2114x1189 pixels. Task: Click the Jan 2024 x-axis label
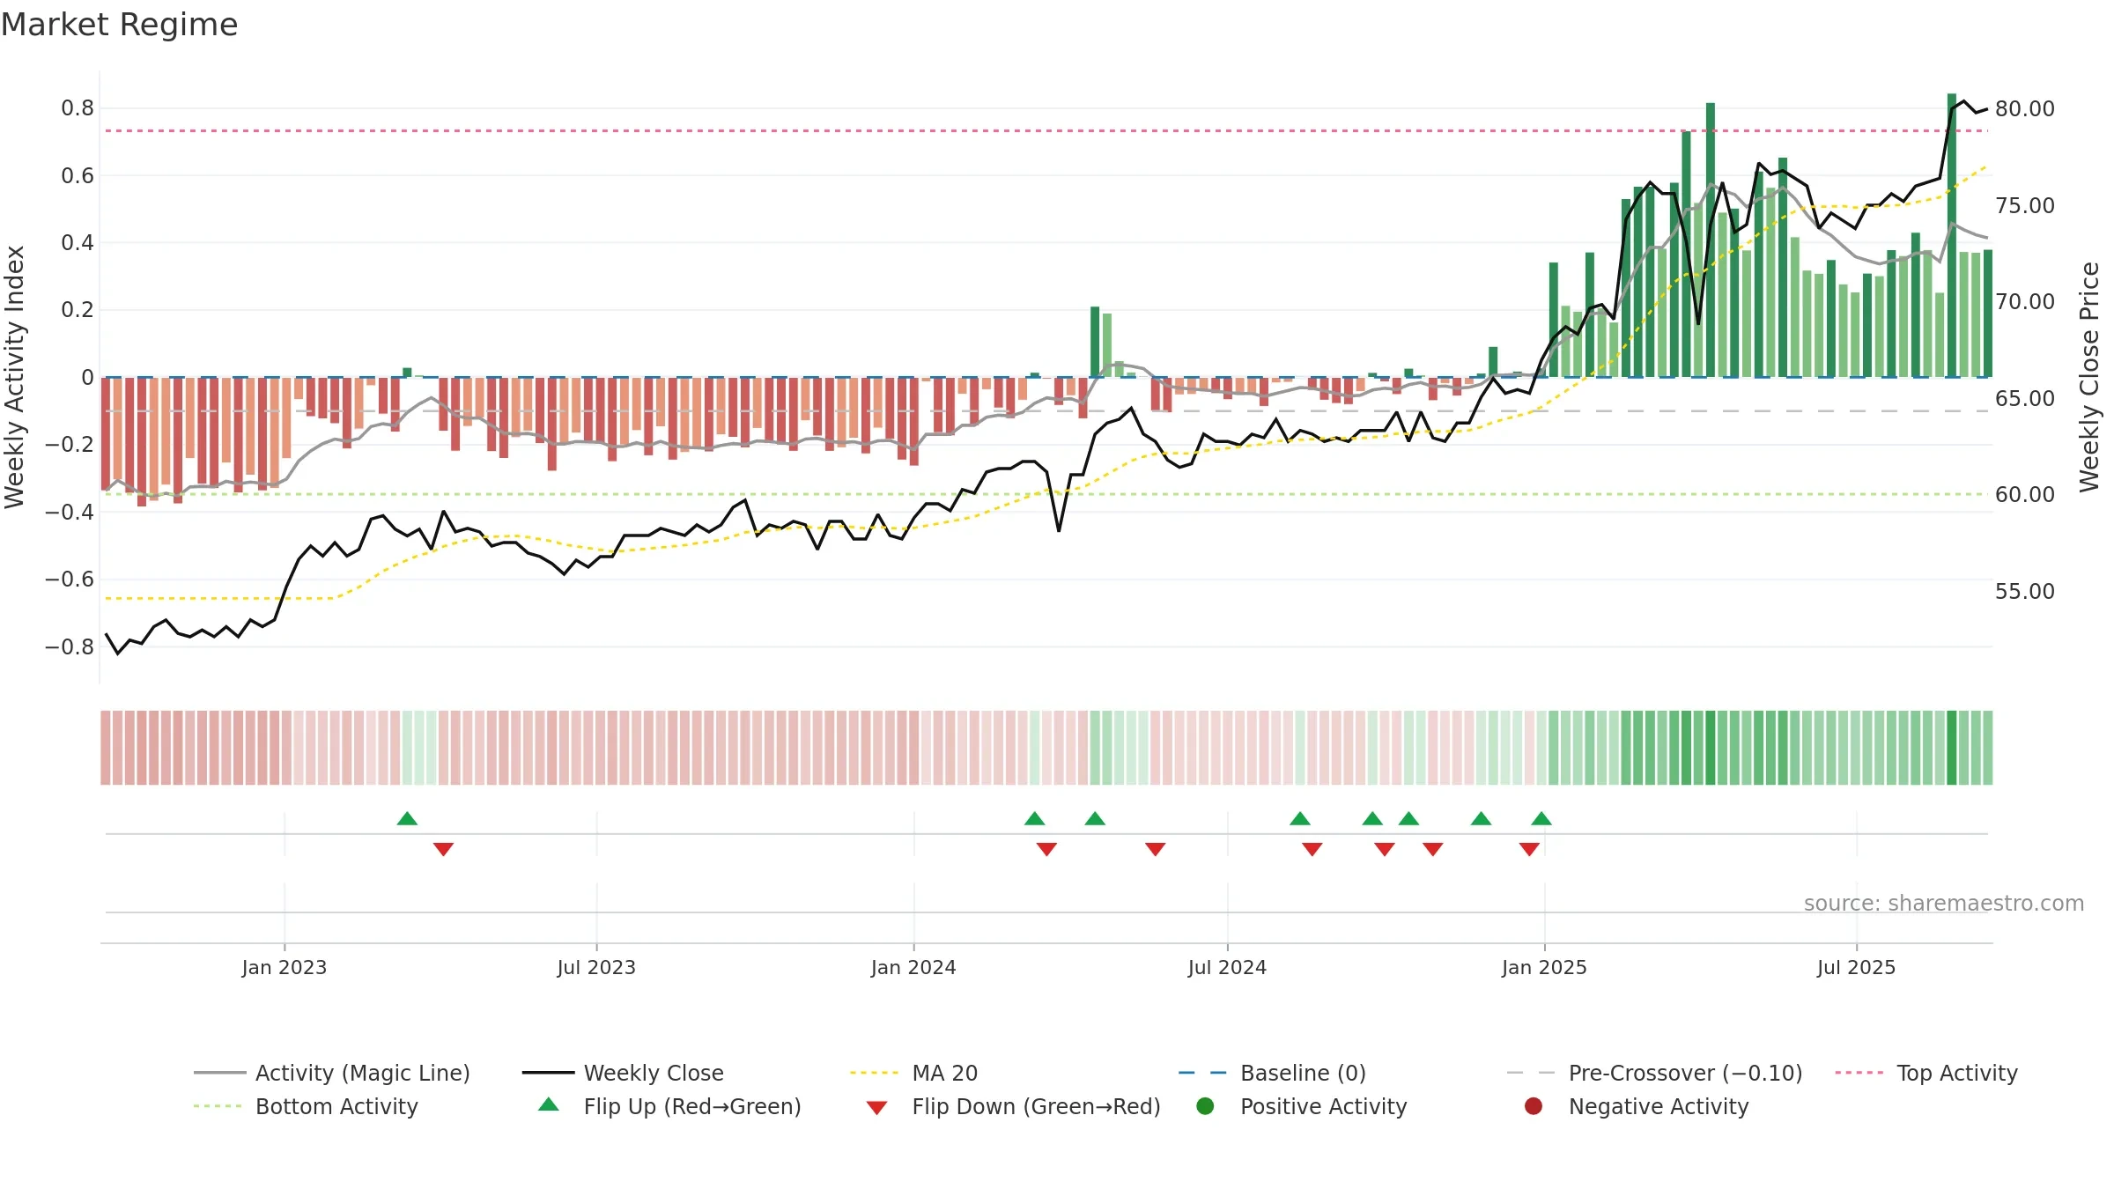click(913, 967)
